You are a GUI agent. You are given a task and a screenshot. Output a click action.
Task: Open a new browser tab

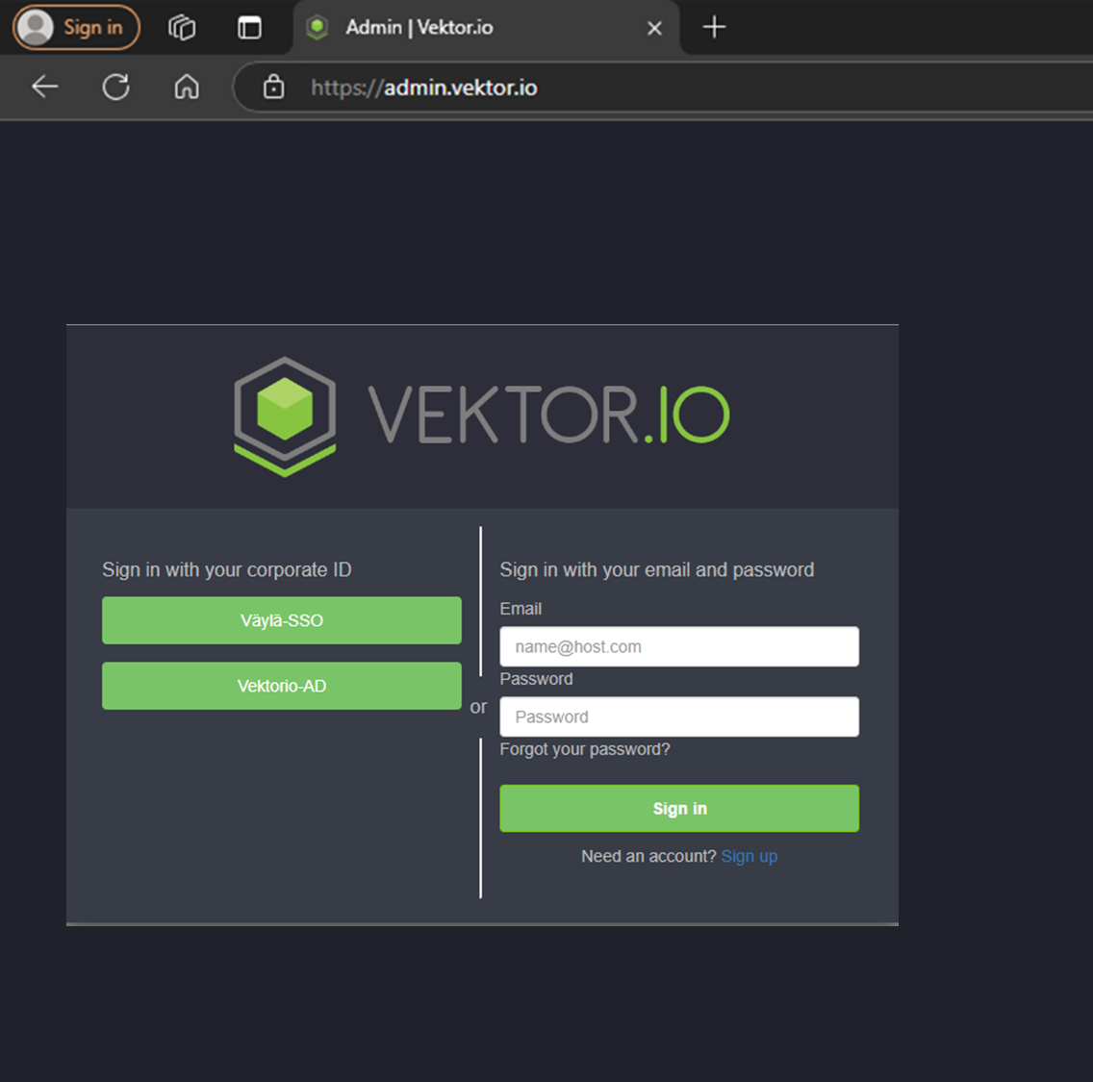714,27
